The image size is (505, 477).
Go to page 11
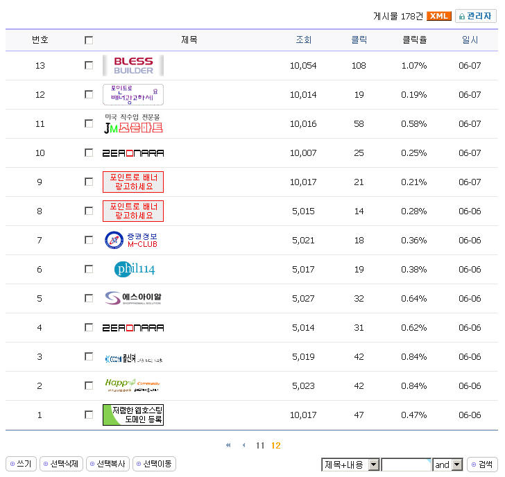(260, 446)
